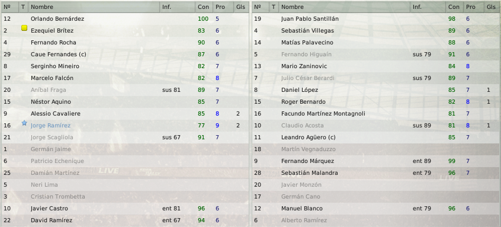This screenshot has height=227, width=501.
Task: Sort left table by Nombre column header
Action: 94,7
